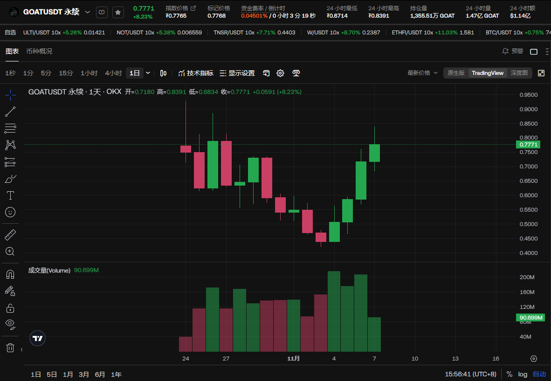Click the 资金费率 / 倒计时 label
The width and height of the screenshot is (551, 381).
263,8
